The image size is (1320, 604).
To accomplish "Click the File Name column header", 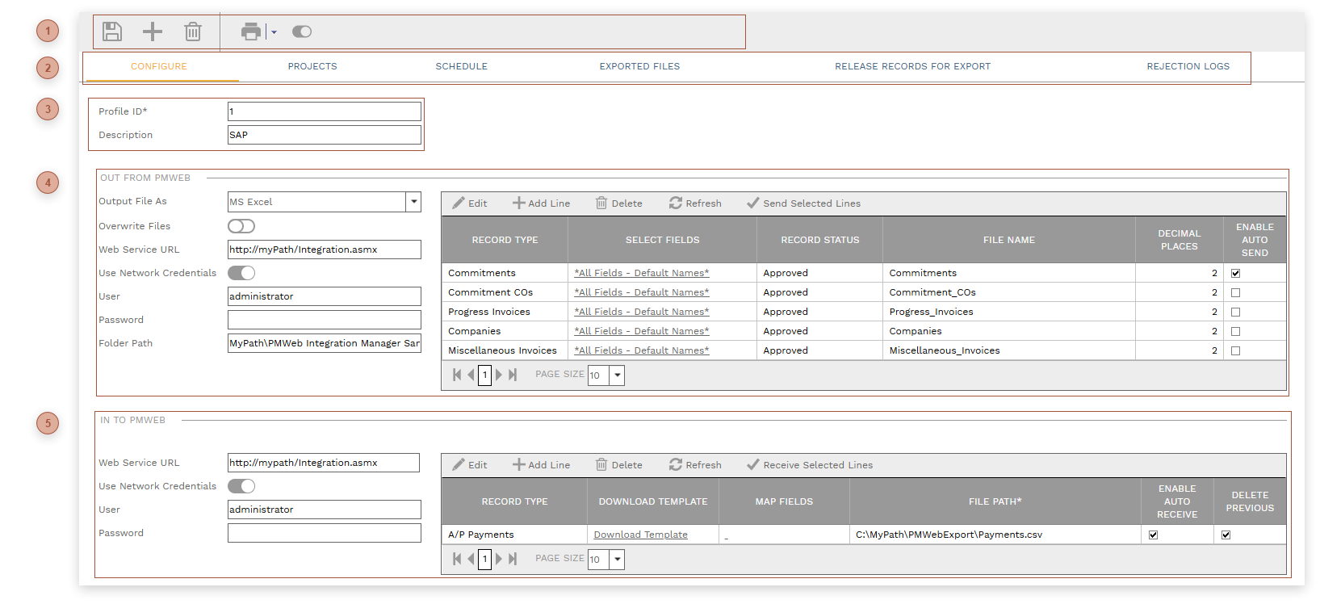I will pos(1009,240).
